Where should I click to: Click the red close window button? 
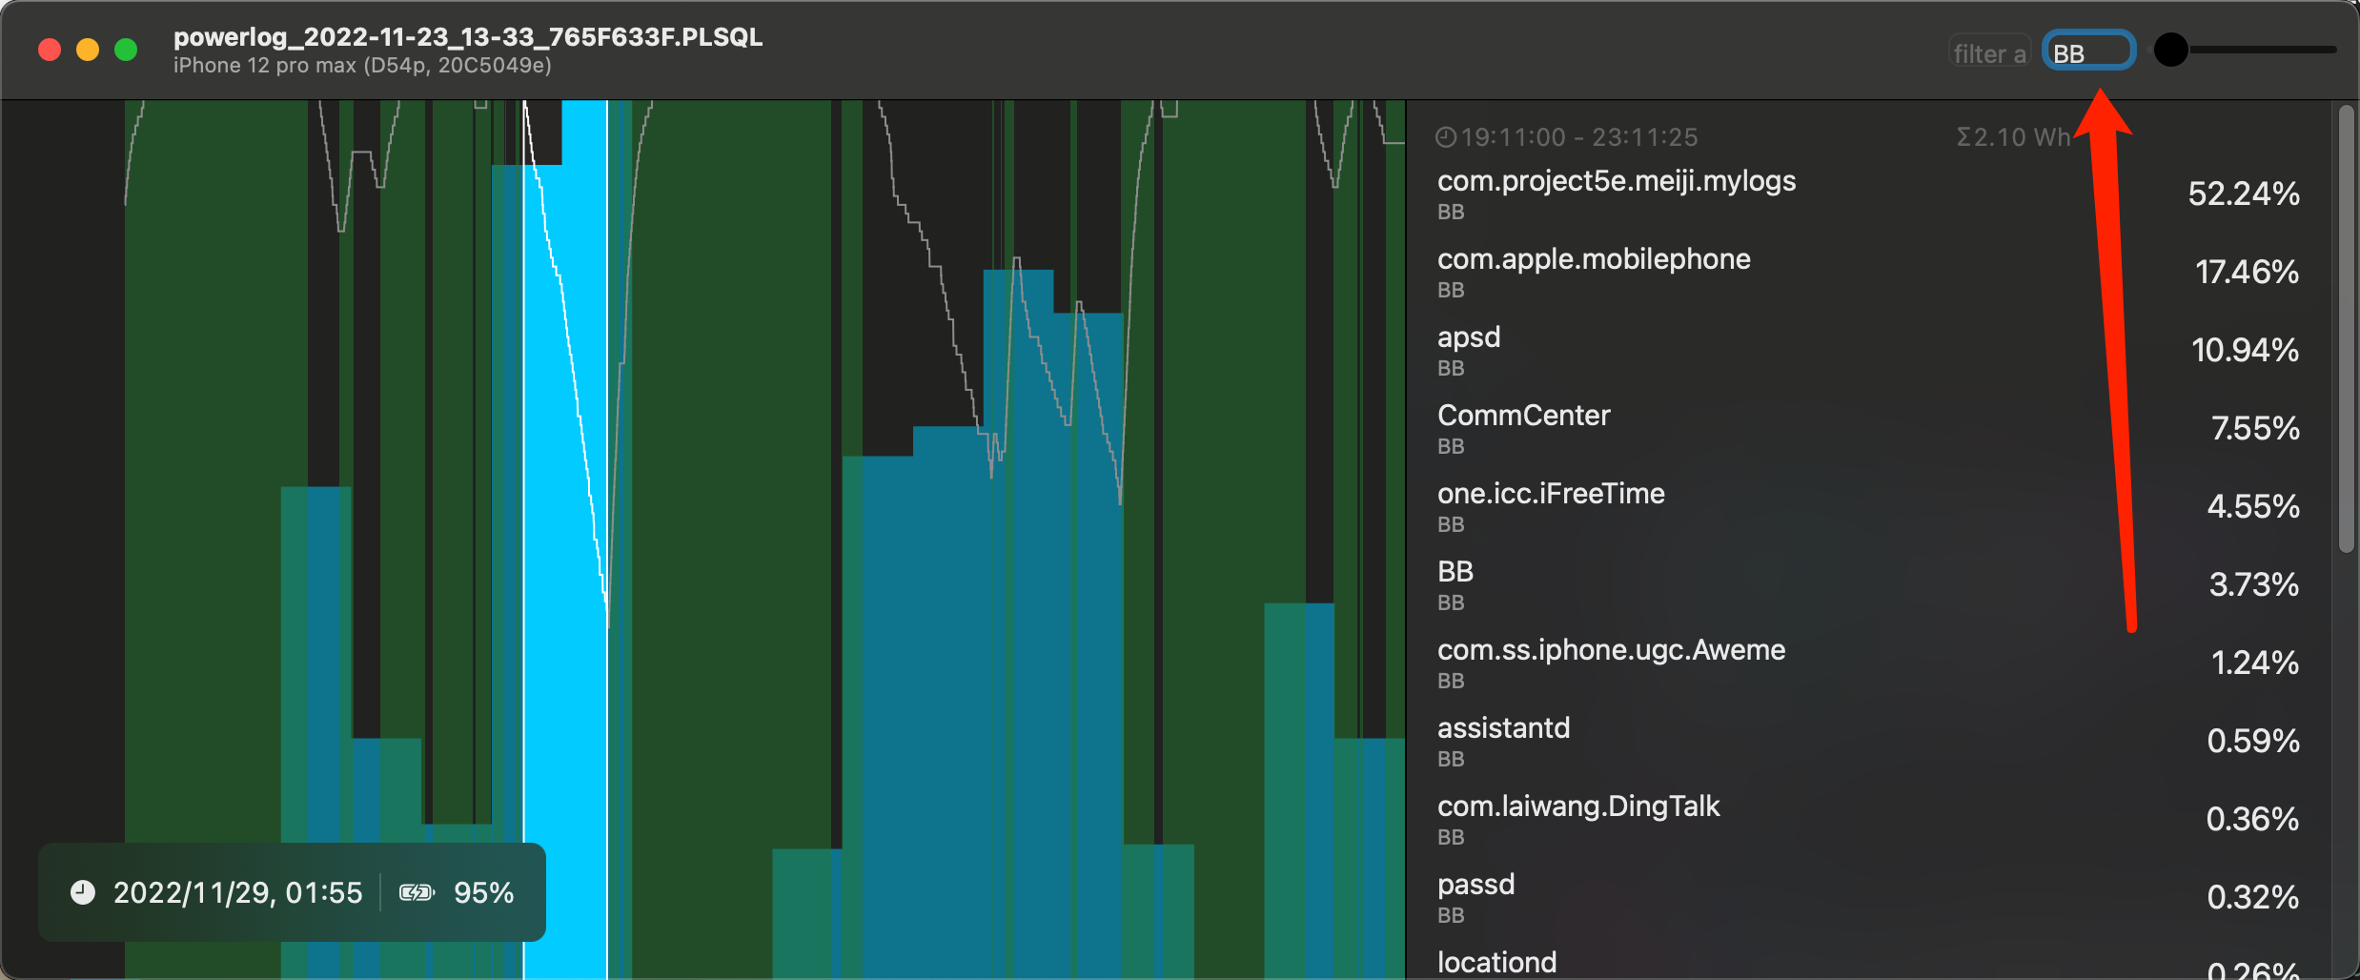[x=50, y=50]
